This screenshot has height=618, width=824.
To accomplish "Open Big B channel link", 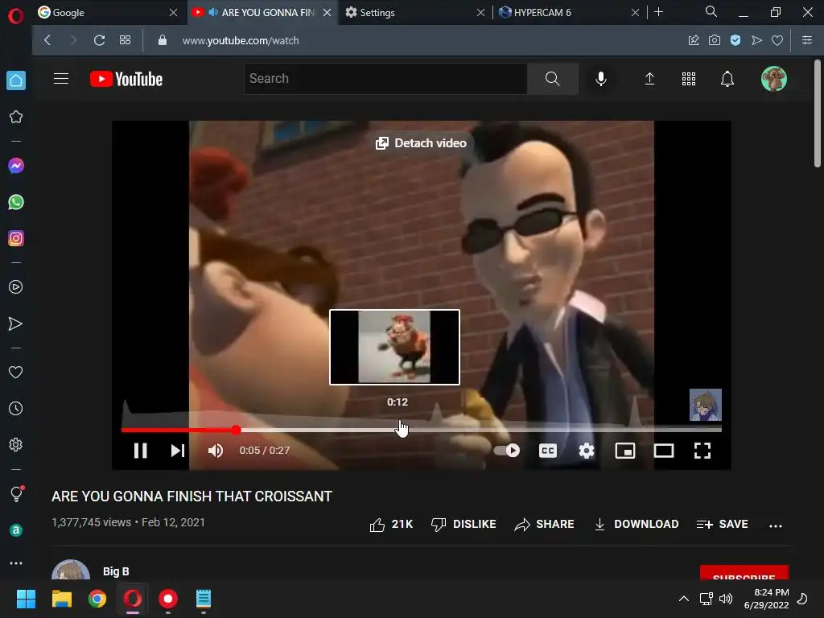I will pos(116,571).
